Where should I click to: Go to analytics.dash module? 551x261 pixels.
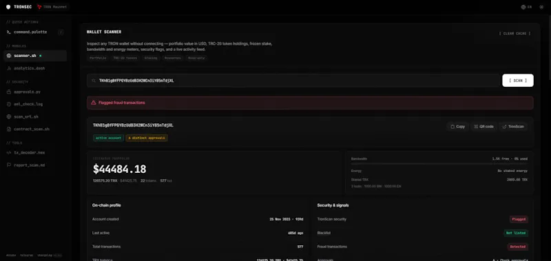pyautogui.click(x=30, y=68)
